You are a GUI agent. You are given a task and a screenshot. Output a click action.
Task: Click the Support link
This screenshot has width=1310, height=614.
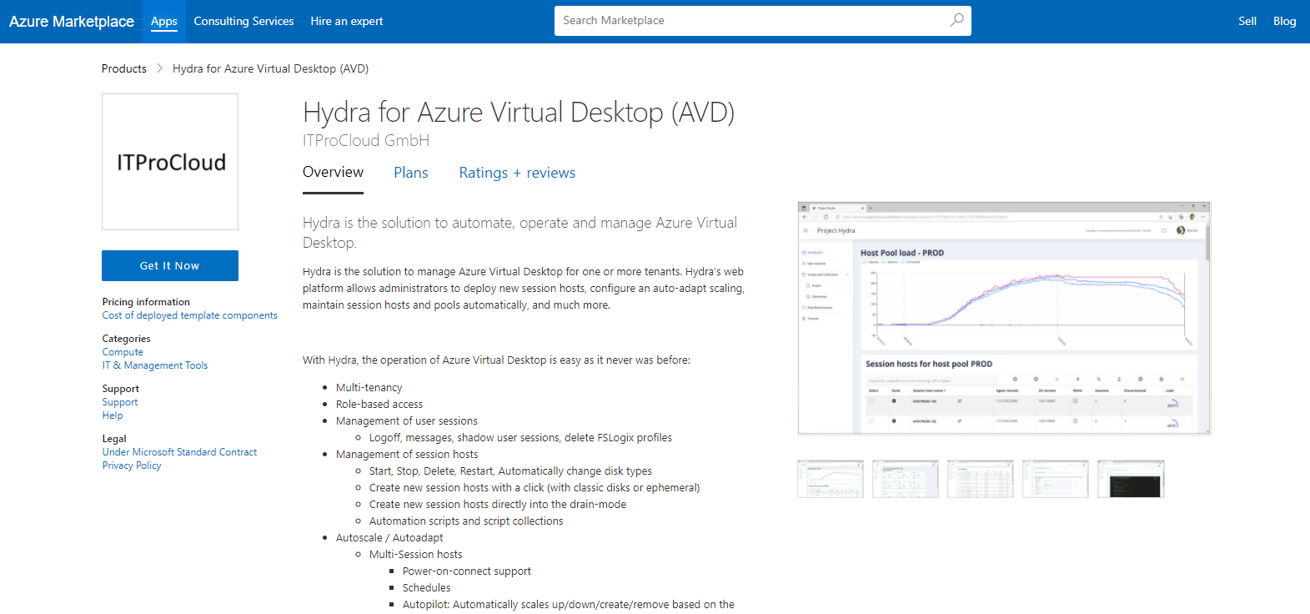[x=120, y=402]
